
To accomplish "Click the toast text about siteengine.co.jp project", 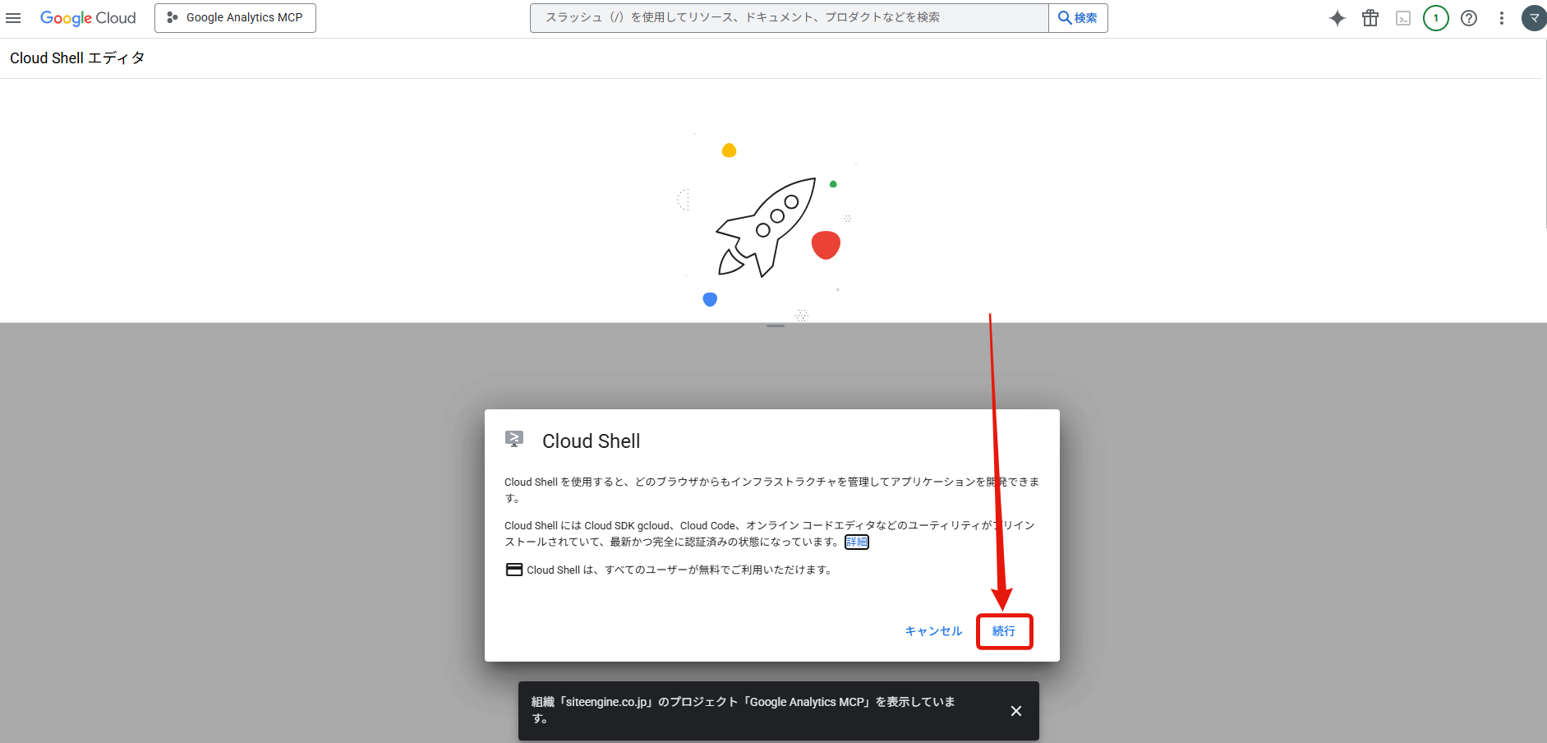I will tap(744, 710).
